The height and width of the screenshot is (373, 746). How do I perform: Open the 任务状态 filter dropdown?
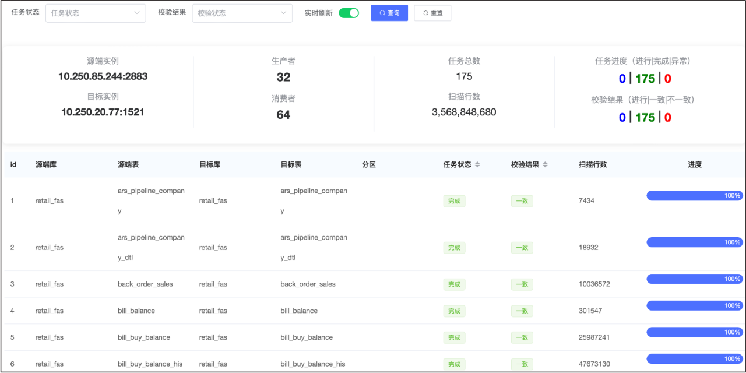point(96,13)
